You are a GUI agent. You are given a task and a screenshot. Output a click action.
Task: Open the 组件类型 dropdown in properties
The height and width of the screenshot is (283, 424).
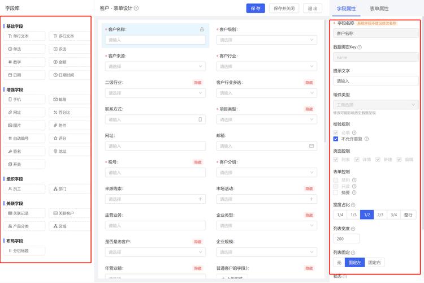point(376,105)
